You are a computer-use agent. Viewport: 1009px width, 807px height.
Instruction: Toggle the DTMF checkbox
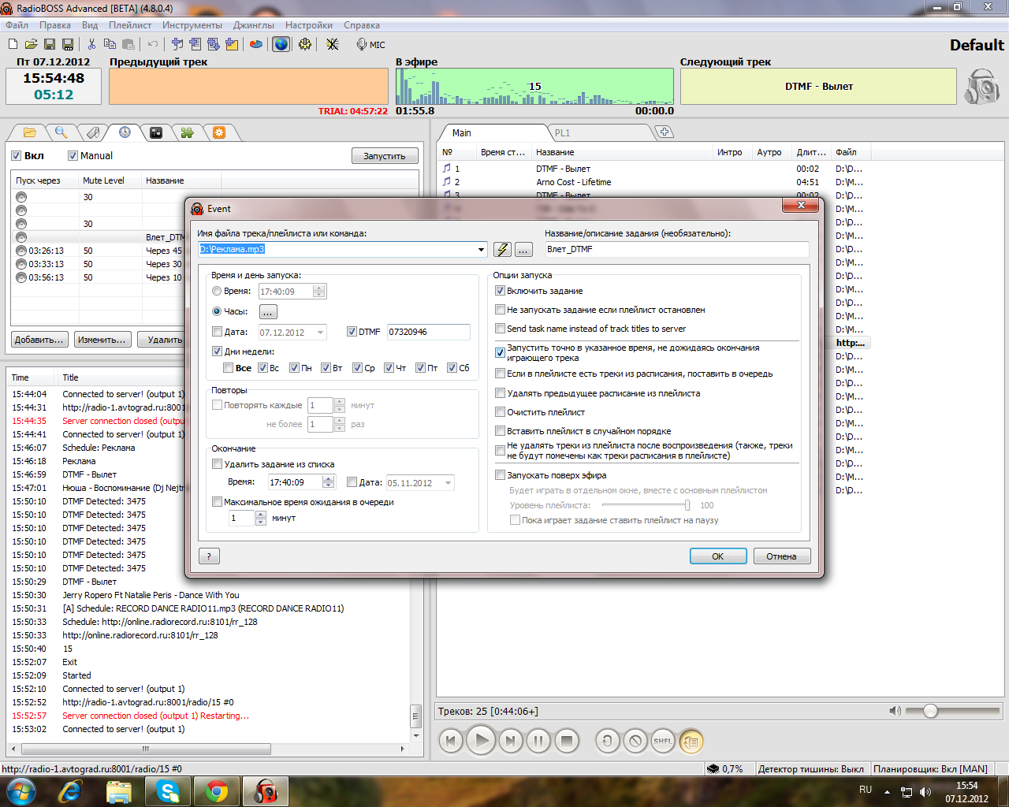click(352, 332)
